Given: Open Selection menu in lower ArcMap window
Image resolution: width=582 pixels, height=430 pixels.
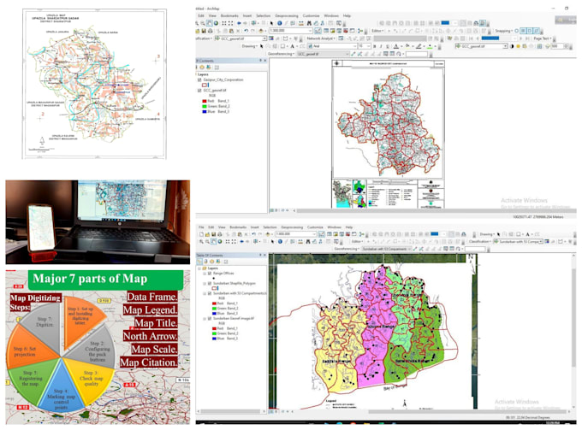Looking at the screenshot, I should click(x=270, y=227).
